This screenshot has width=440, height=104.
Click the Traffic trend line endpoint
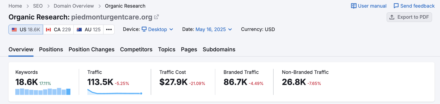[x=141, y=94]
